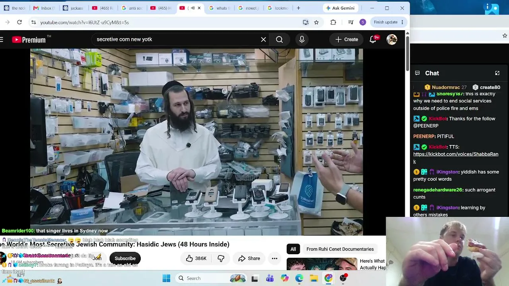This screenshot has width=509, height=286.
Task: Pop out the Chat panel
Action: tap(497, 73)
